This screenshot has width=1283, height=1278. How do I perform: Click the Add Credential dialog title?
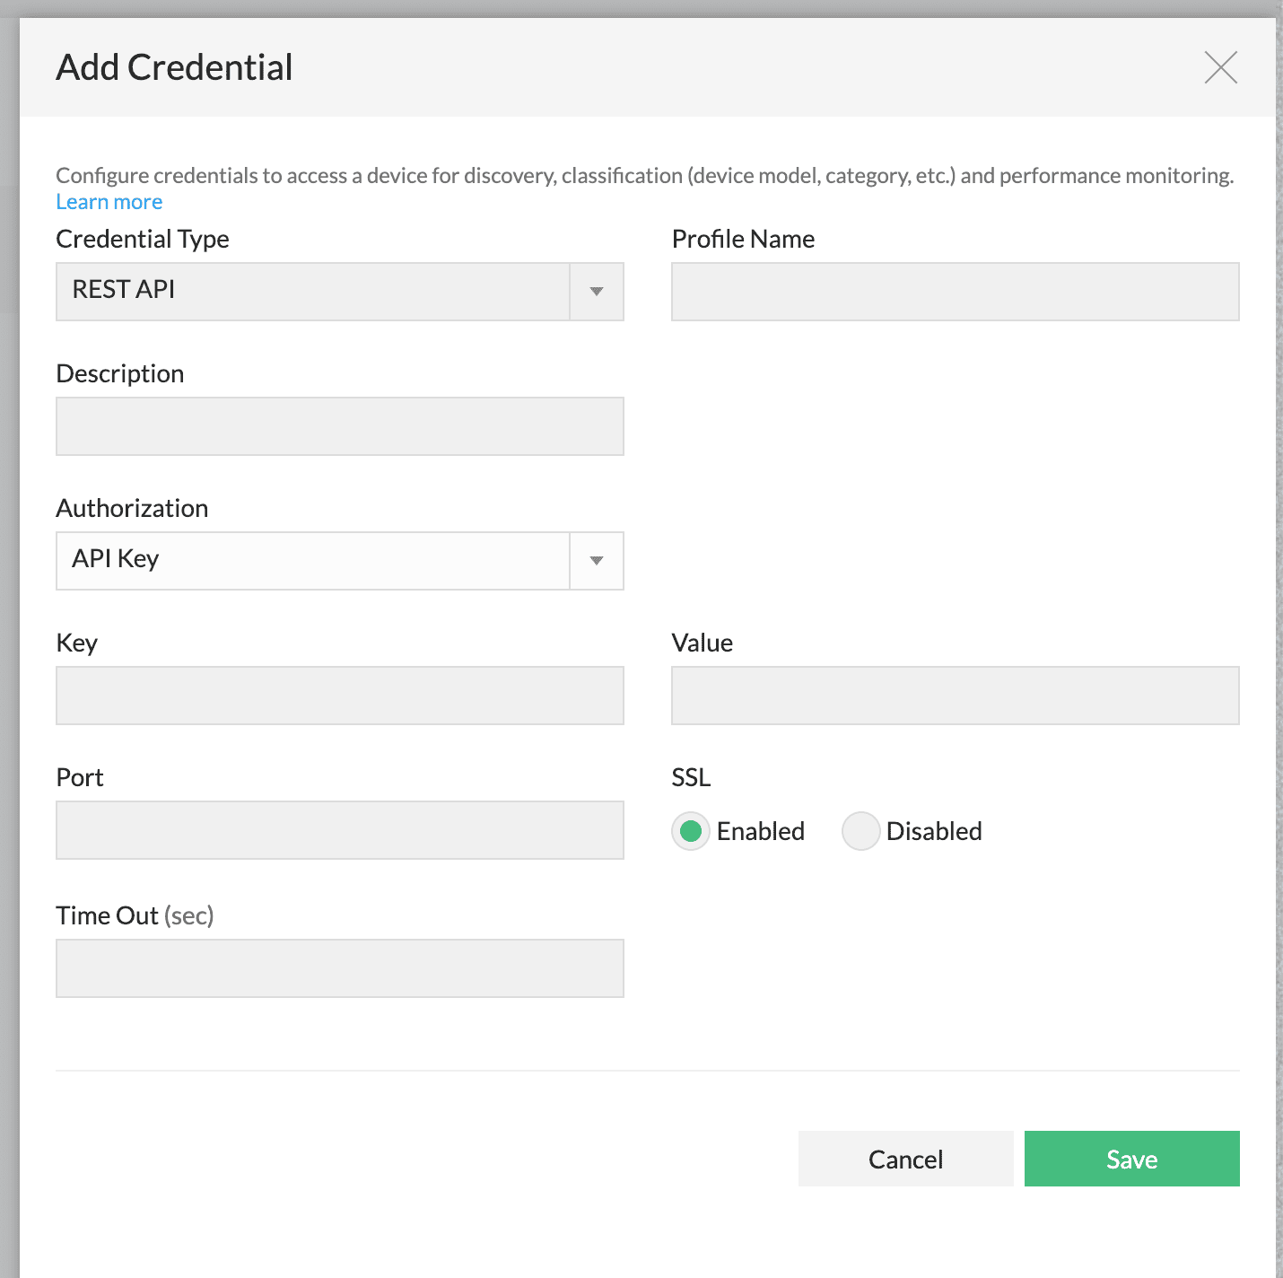(174, 66)
